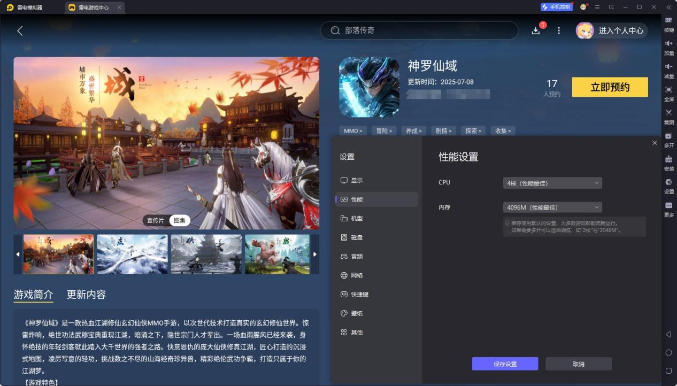Click the 神罗仙域 game icon
The width and height of the screenshot is (677, 386).
[369, 87]
